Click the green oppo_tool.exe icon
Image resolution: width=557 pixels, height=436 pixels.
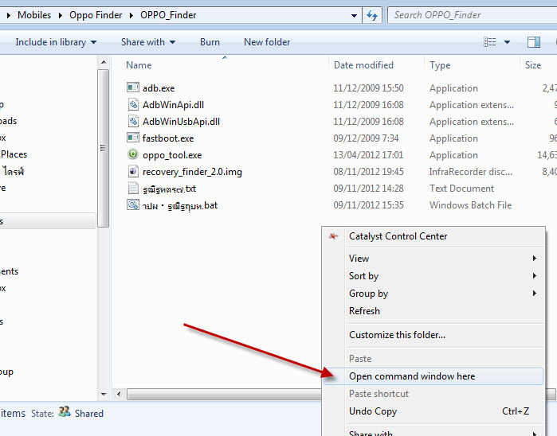coord(133,154)
